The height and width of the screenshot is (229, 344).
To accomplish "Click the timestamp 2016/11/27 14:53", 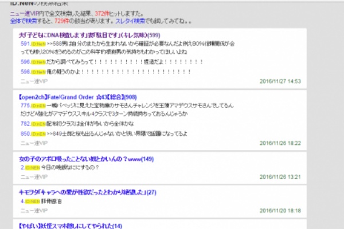I will pyautogui.click(x=280, y=81).
